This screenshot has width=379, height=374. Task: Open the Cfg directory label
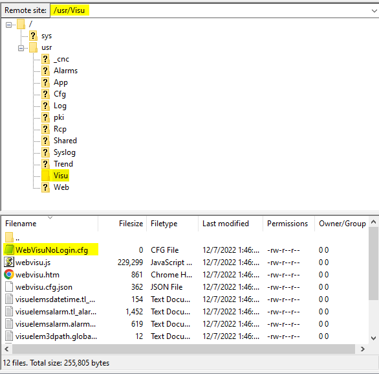pyautogui.click(x=60, y=94)
